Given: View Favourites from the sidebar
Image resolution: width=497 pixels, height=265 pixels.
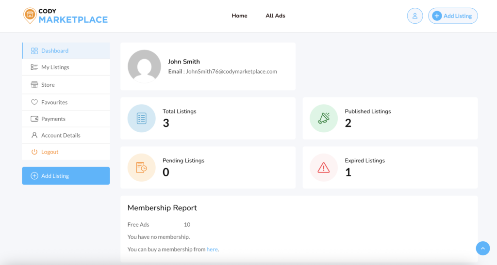Looking at the screenshot, I should pyautogui.click(x=54, y=102).
